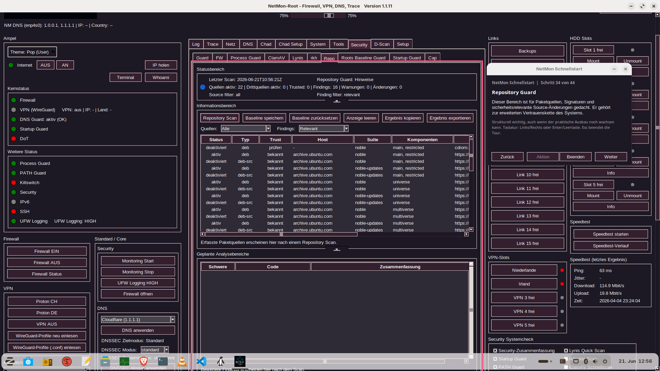Click the pane grip below Statusbereich
The height and width of the screenshot is (371, 660).
click(337, 101)
